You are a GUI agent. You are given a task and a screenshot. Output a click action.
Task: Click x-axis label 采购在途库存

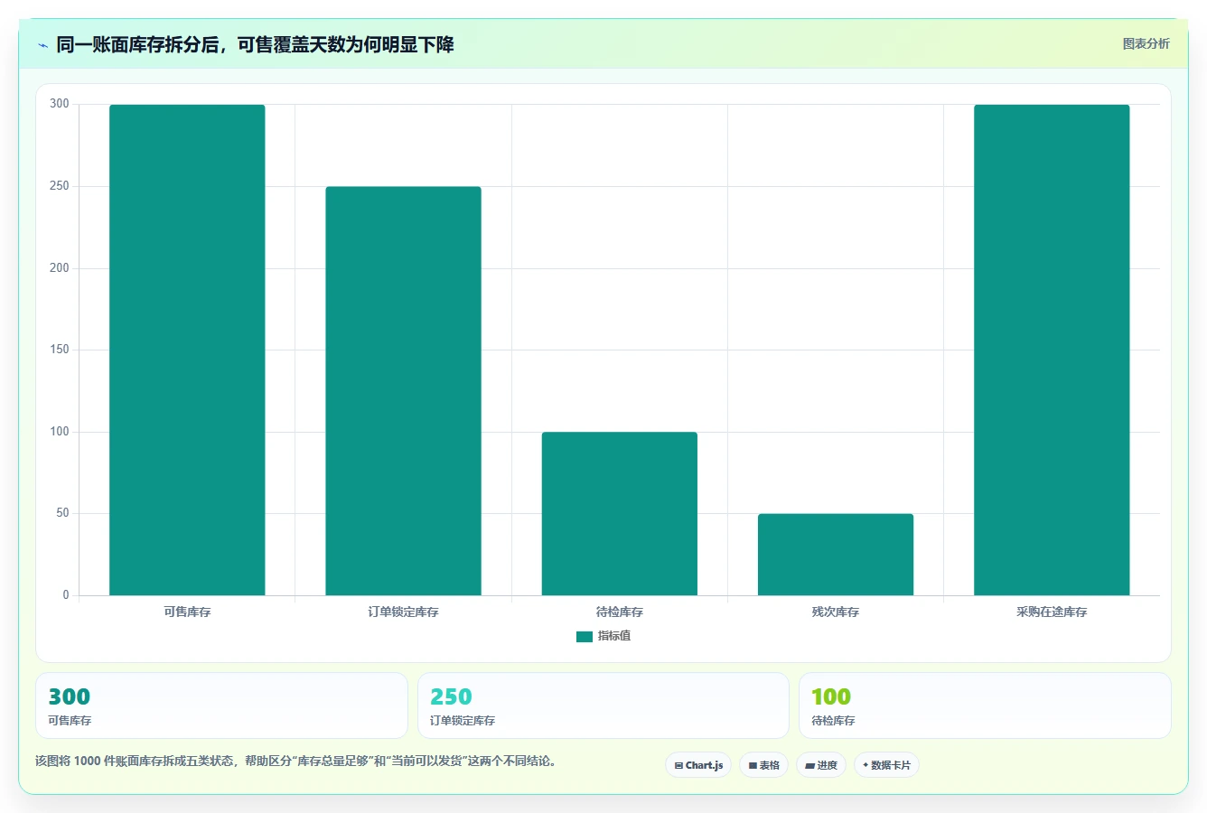pyautogui.click(x=1052, y=612)
